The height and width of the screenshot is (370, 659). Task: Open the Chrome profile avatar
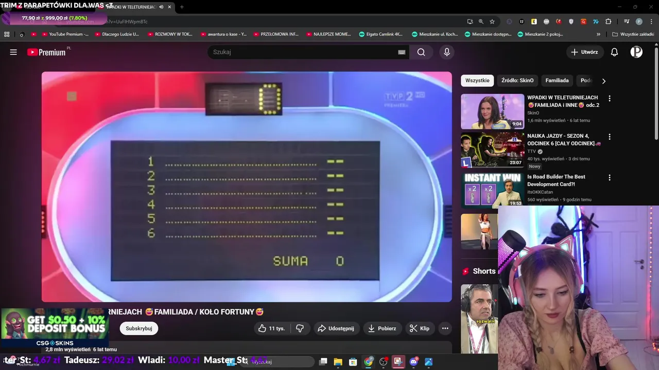coord(639,22)
